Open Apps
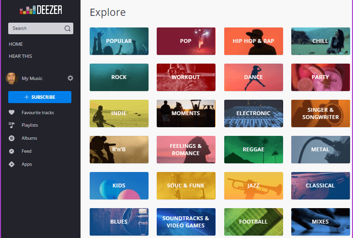The width and height of the screenshot is (353, 238). (x=27, y=164)
